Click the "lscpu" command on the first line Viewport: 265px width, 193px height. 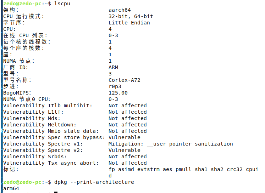(62, 4)
